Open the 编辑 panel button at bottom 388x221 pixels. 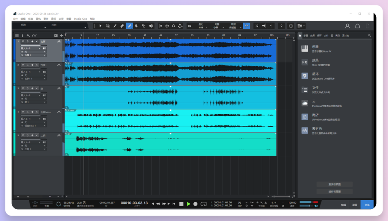point(343,205)
